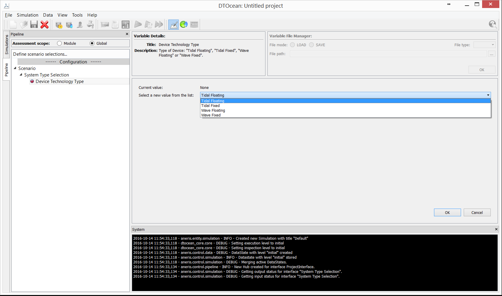Screen dimensions: 502x296
Task: Choose the LOAD file mode radio
Action: coord(293,45)
